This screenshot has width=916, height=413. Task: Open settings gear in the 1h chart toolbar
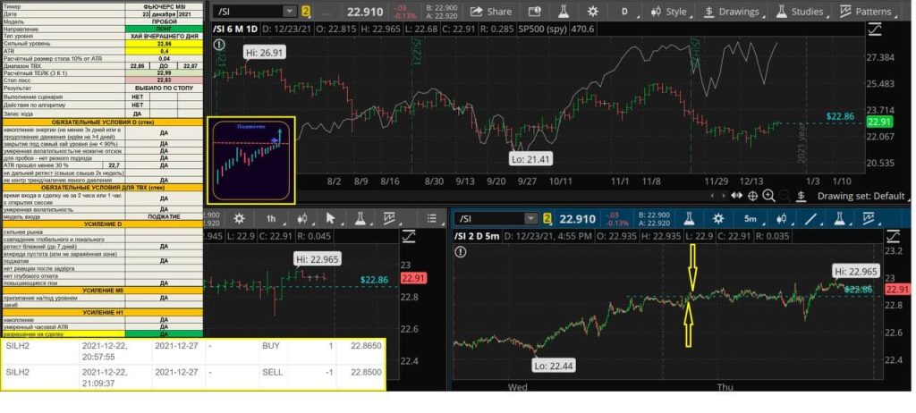click(x=239, y=218)
